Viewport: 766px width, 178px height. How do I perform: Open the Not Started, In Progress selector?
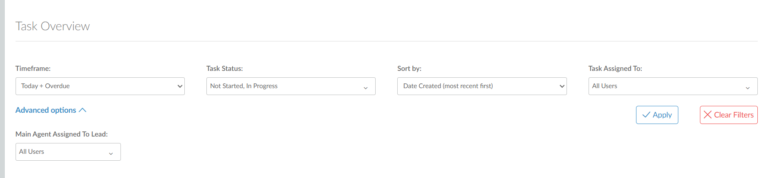pos(291,86)
